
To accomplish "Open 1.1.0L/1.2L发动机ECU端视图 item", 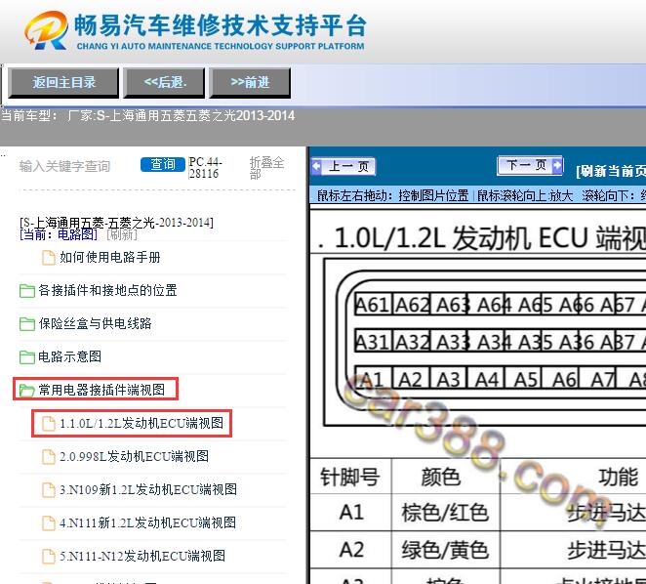I will pos(141,423).
